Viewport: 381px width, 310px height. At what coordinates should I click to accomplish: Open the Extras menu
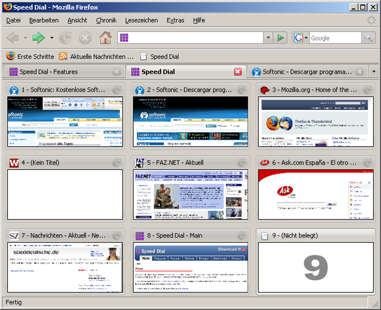176,21
